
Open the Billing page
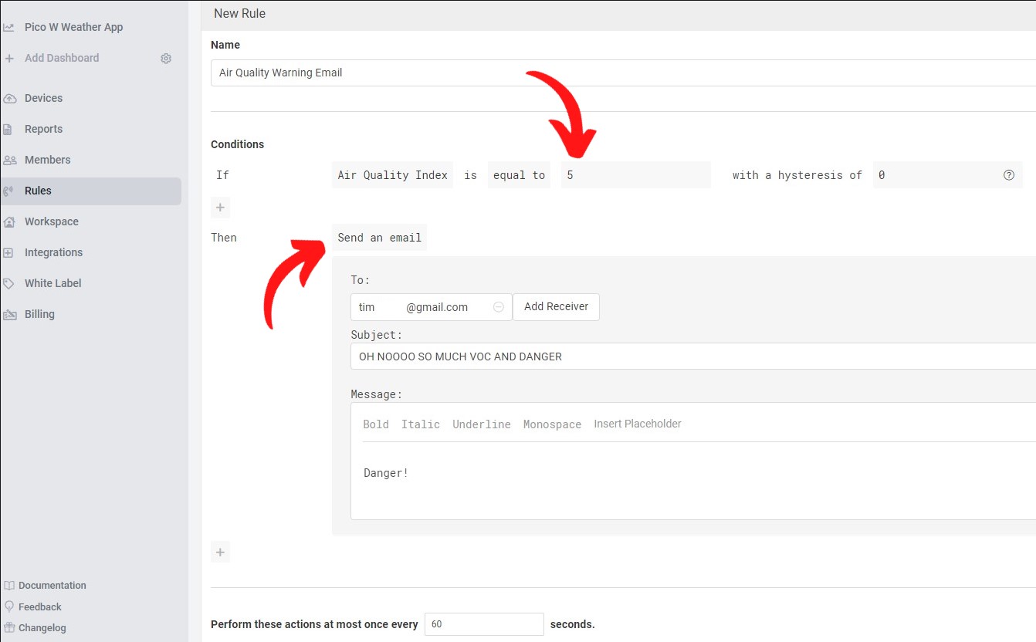[39, 314]
